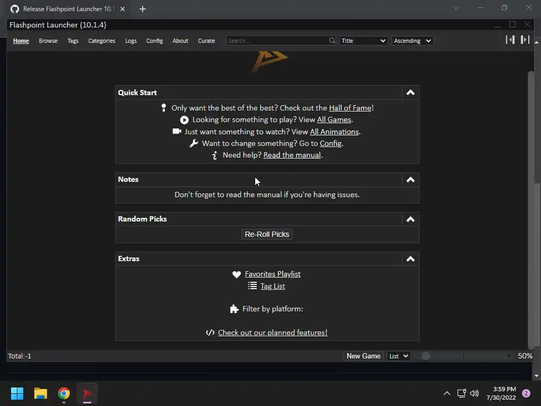
Task: Open the Tags tab
Action: tap(73, 41)
